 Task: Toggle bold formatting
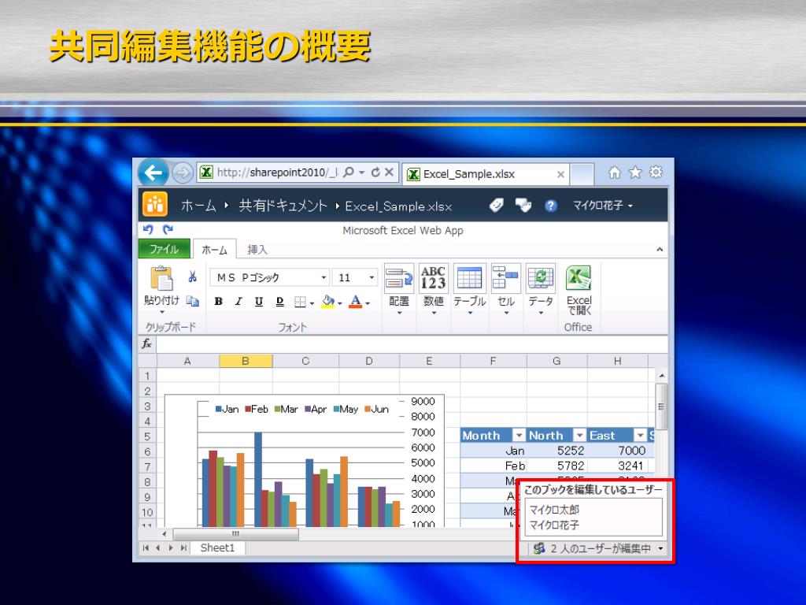pos(219,302)
